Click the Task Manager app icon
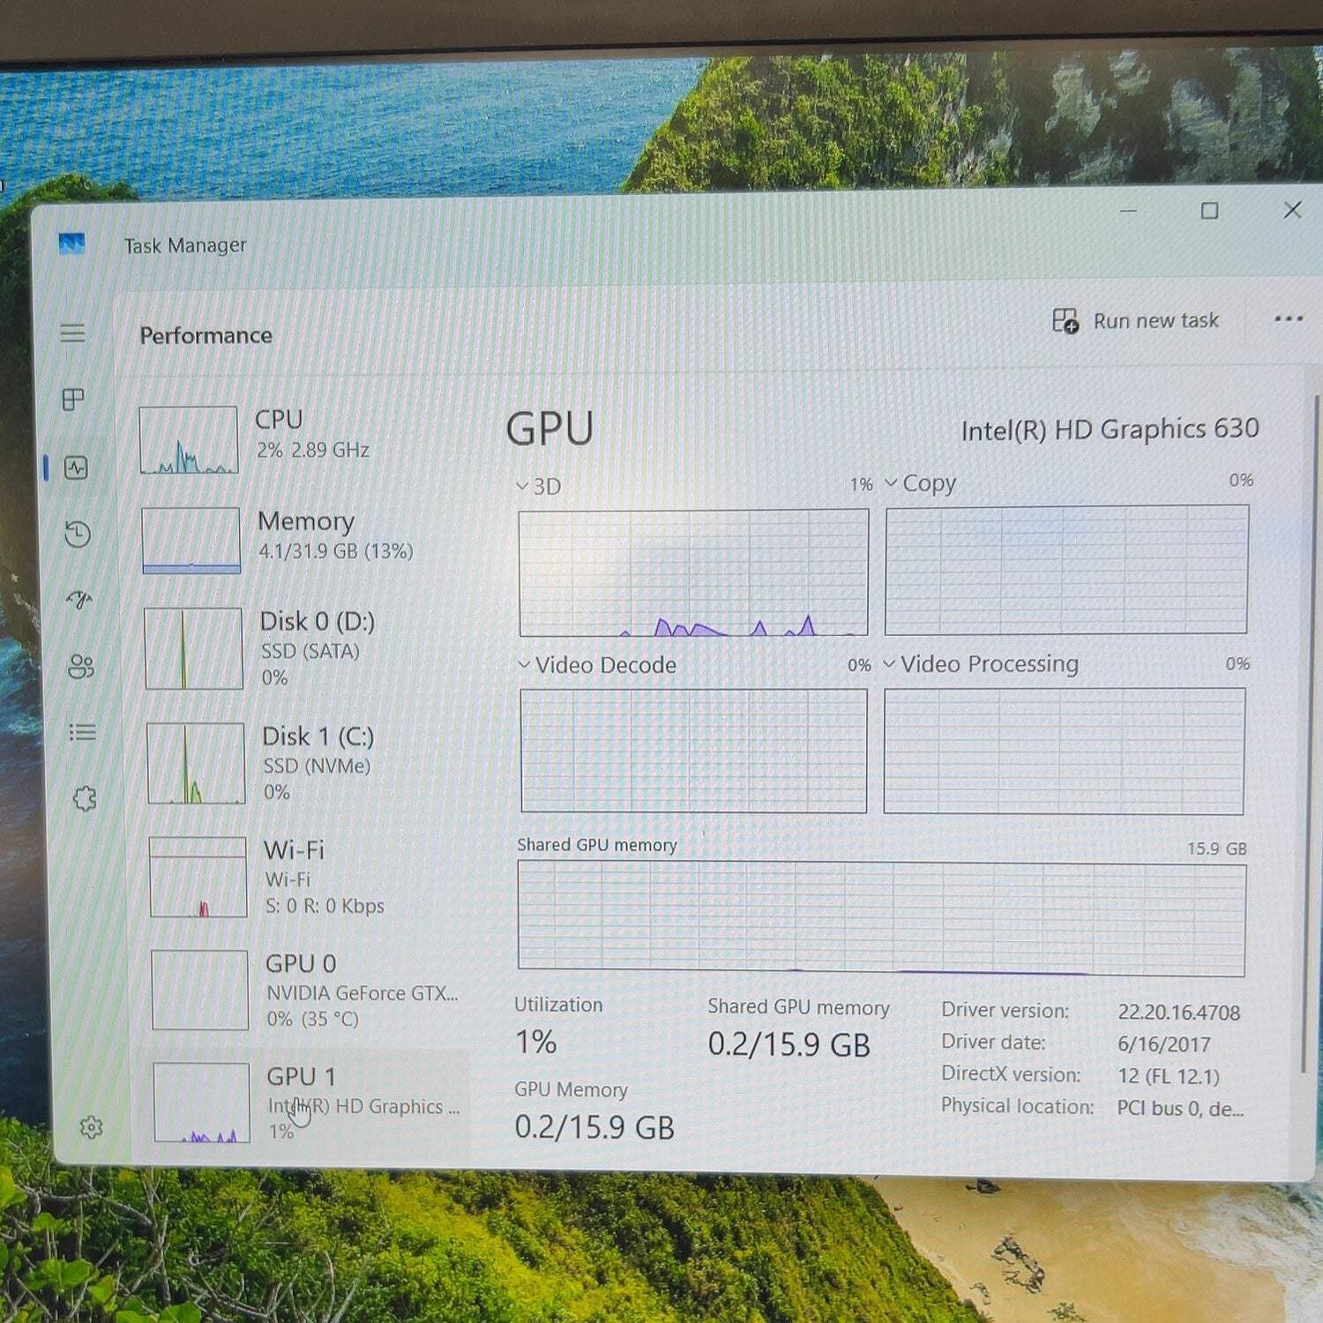 tap(72, 243)
